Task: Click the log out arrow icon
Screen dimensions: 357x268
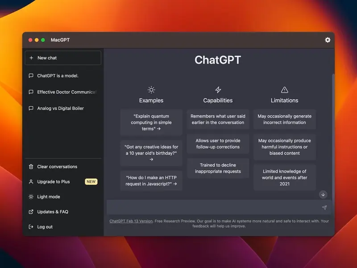Action: point(31,227)
